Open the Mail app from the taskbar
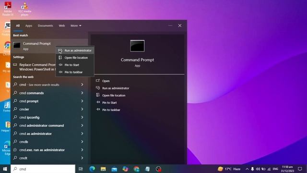This screenshot has height=173, width=307. 114,169
